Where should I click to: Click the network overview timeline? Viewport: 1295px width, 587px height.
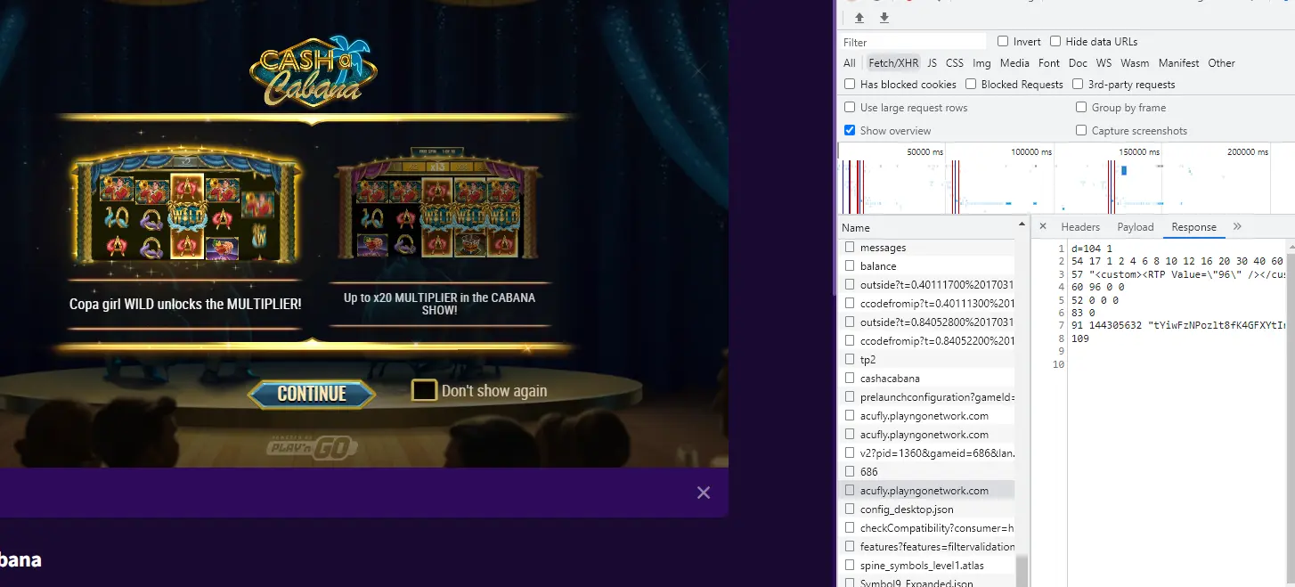pos(1065,178)
